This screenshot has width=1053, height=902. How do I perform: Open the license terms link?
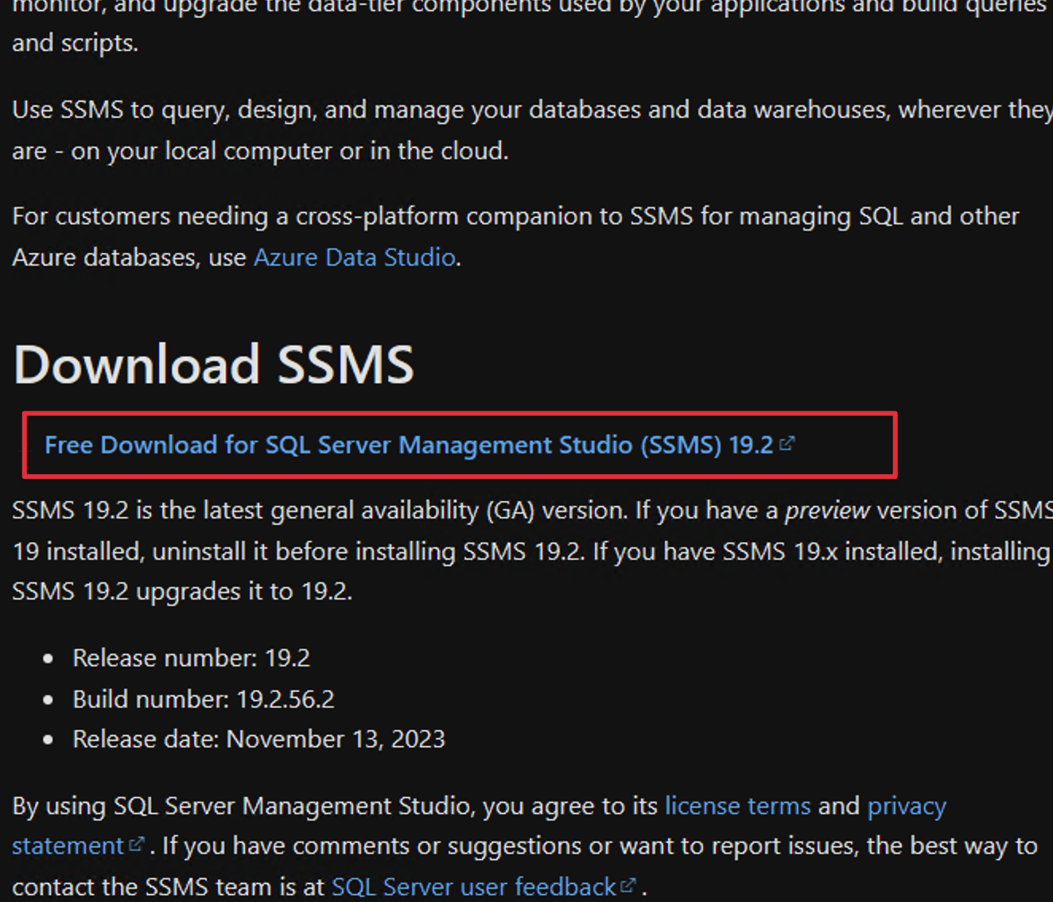737,806
